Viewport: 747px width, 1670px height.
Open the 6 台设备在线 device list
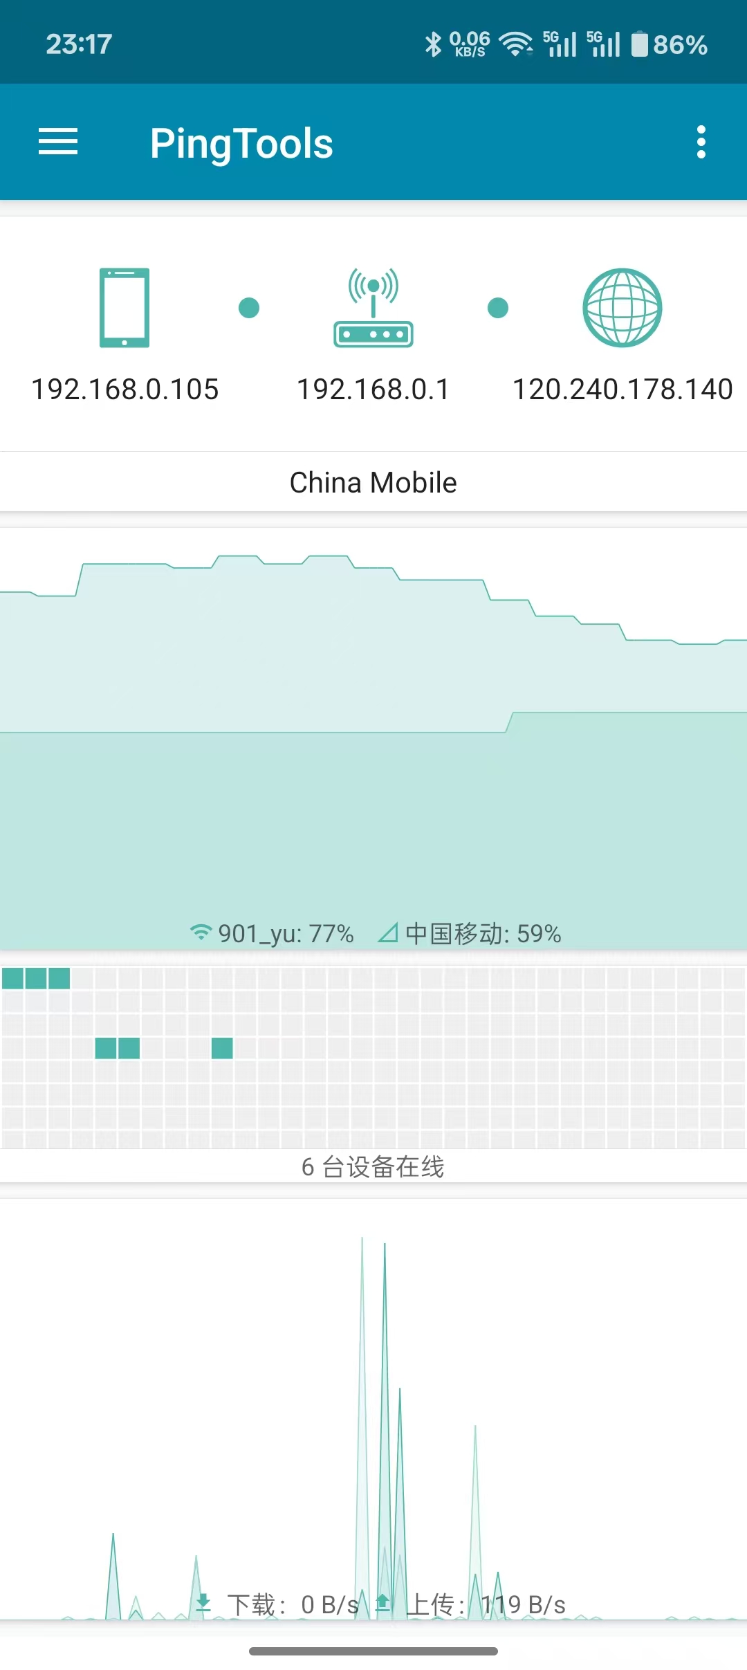point(373,1167)
